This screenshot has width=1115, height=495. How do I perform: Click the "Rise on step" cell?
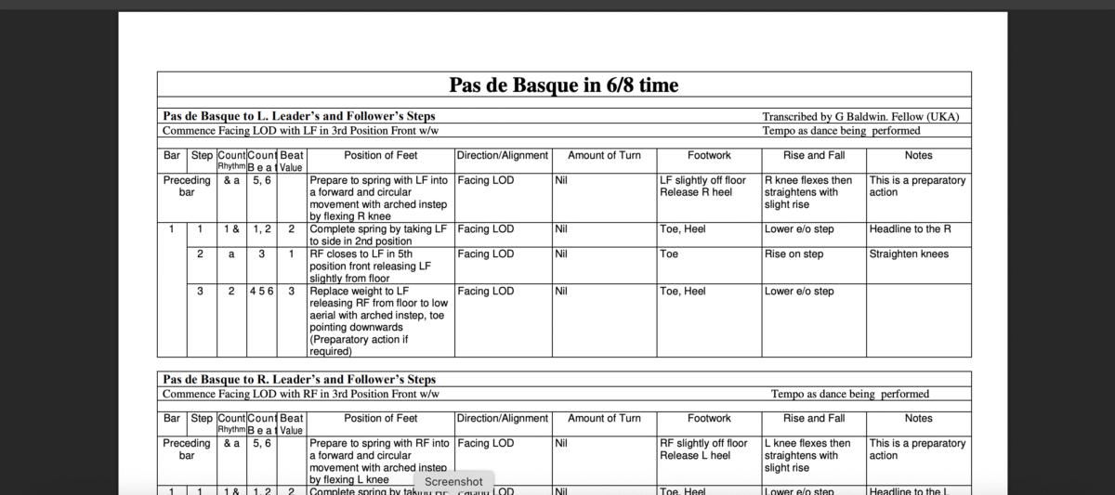794,254
